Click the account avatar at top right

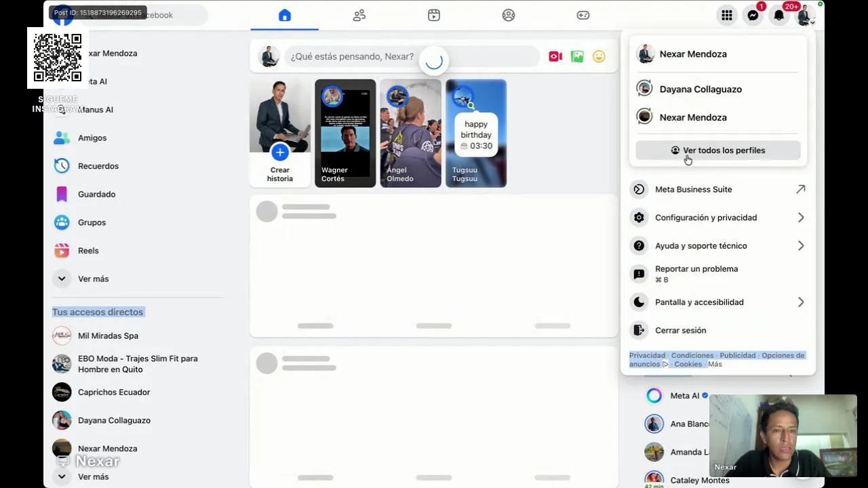806,15
